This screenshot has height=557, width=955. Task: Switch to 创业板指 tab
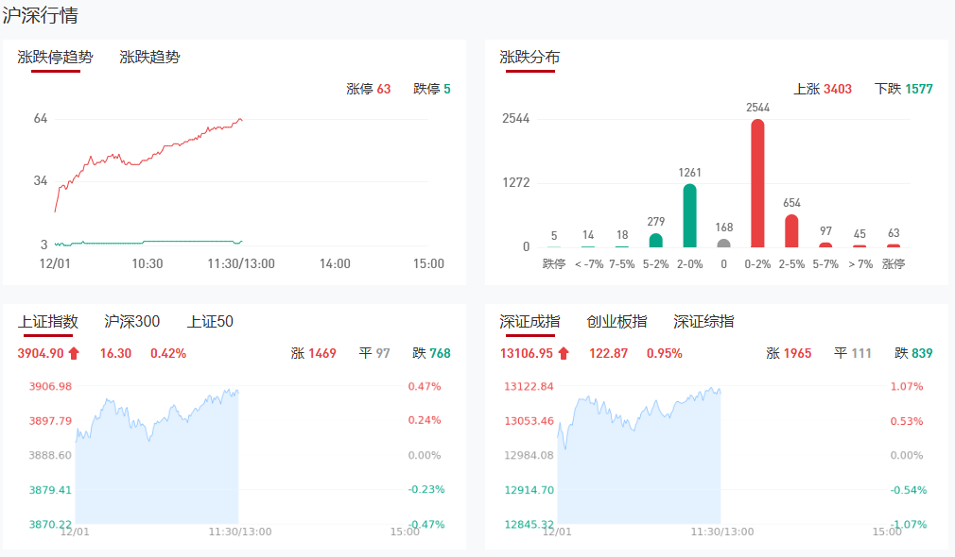coord(616,322)
